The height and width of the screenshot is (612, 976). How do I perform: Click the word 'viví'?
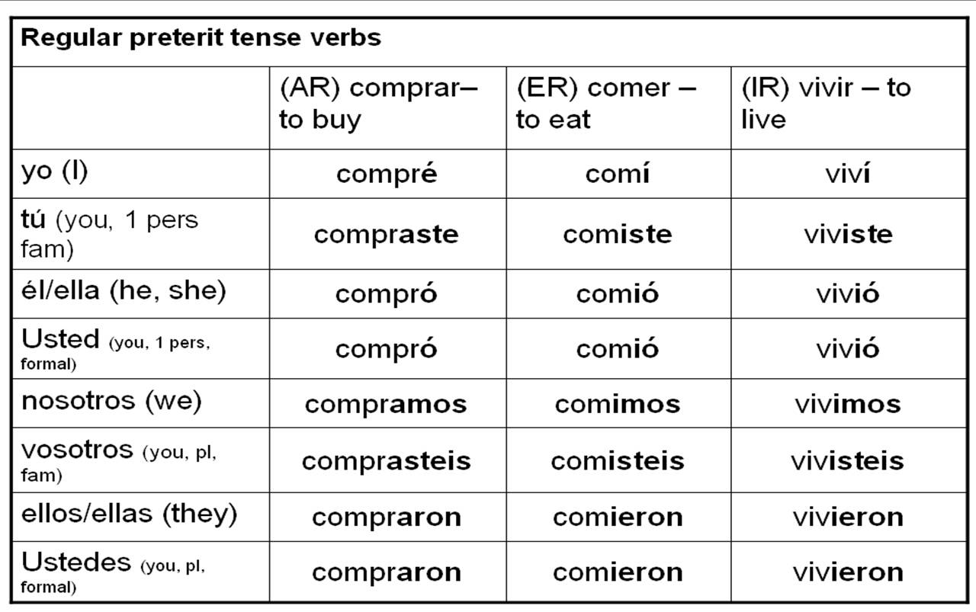click(x=847, y=174)
